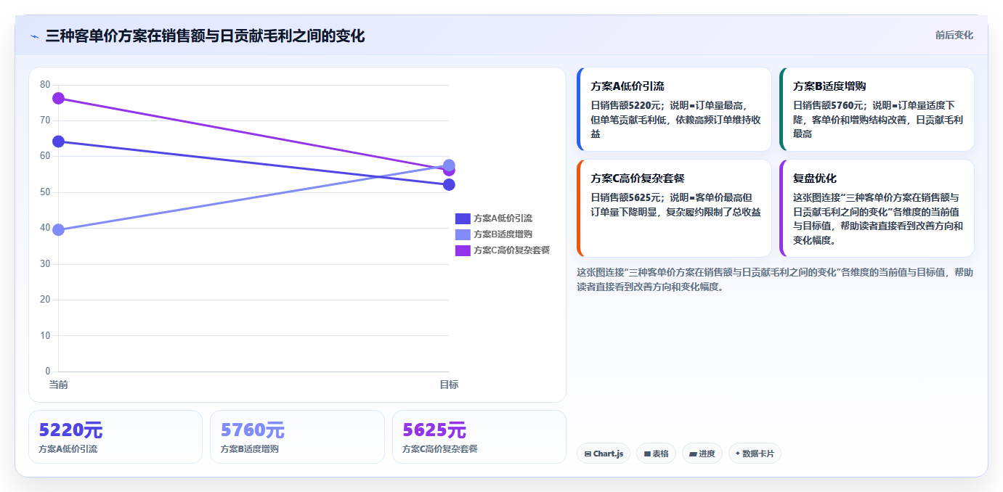This screenshot has width=1003, height=492.
Task: Click the icon in the 进度 tag
Action: (694, 454)
